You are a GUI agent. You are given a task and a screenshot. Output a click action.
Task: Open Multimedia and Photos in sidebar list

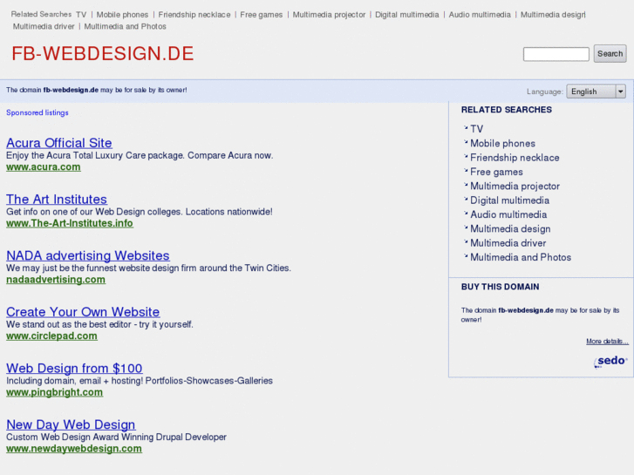[521, 257]
